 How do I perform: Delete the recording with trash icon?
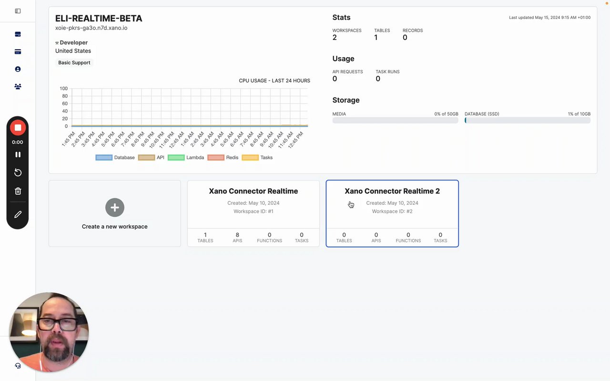18,191
